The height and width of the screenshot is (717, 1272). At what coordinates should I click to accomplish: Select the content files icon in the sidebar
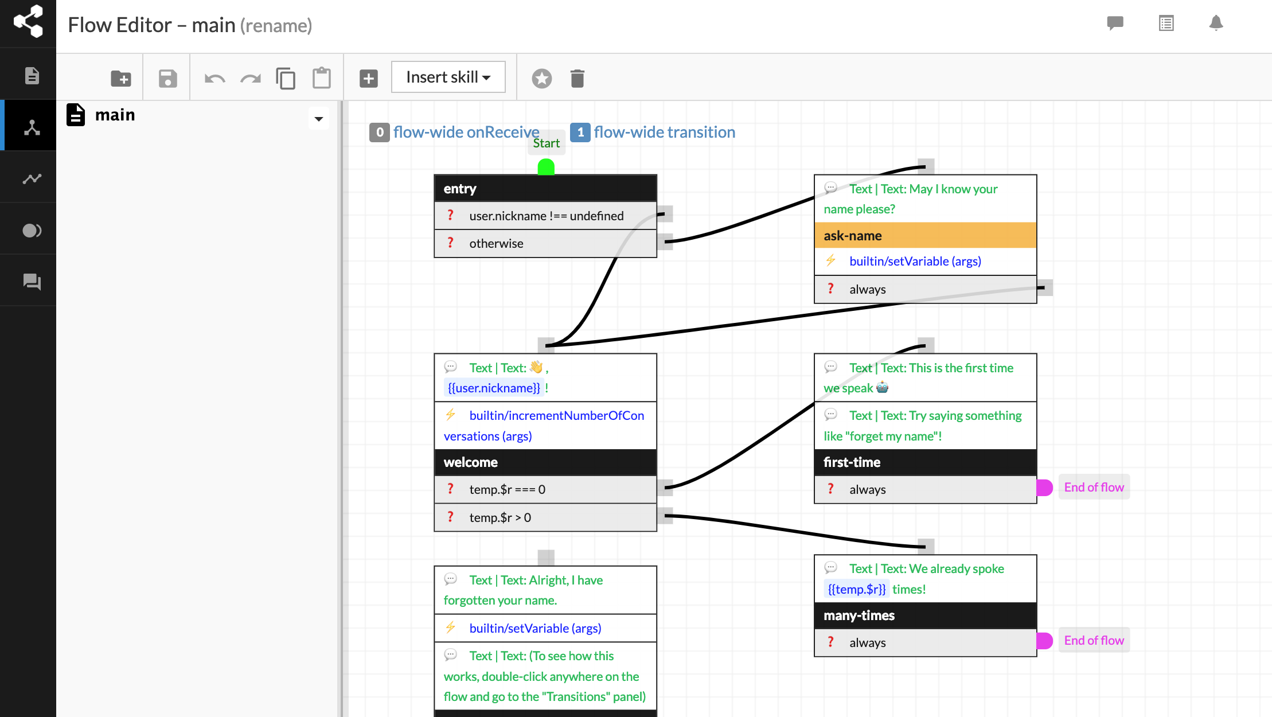pyautogui.click(x=32, y=75)
